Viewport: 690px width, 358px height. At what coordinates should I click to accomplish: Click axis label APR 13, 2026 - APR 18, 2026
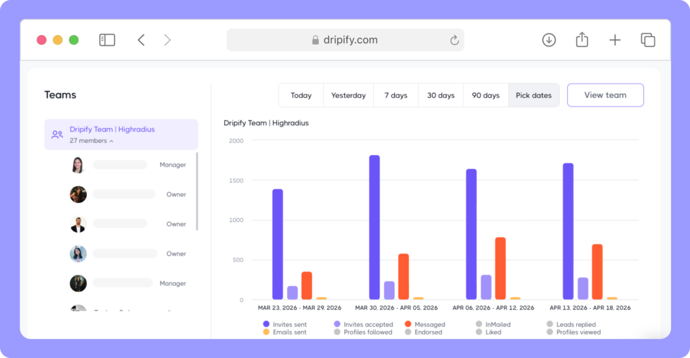coord(590,308)
